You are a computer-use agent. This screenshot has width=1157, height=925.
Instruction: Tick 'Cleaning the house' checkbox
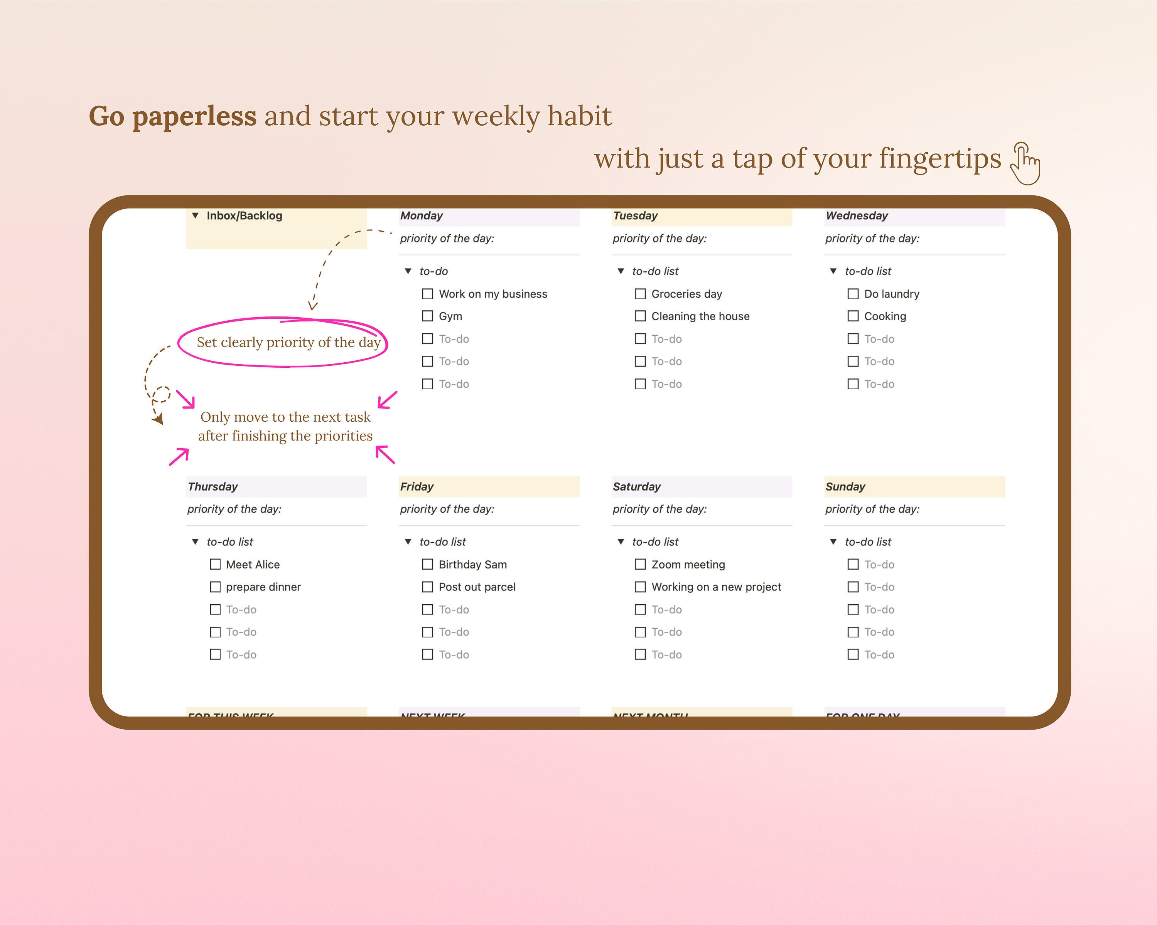[x=640, y=316]
